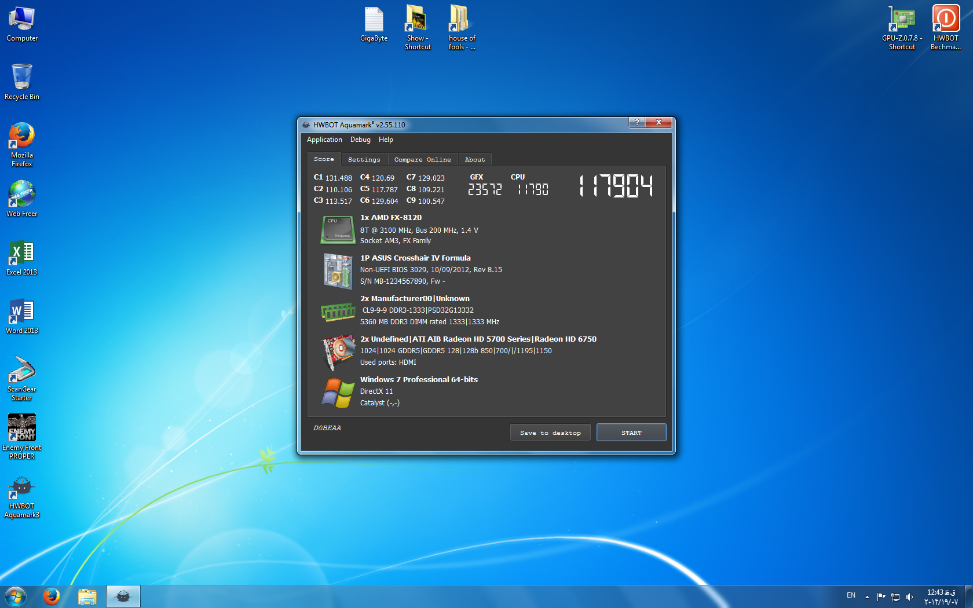This screenshot has width=973, height=608.
Task: Switch to the Settings tab
Action: (364, 160)
